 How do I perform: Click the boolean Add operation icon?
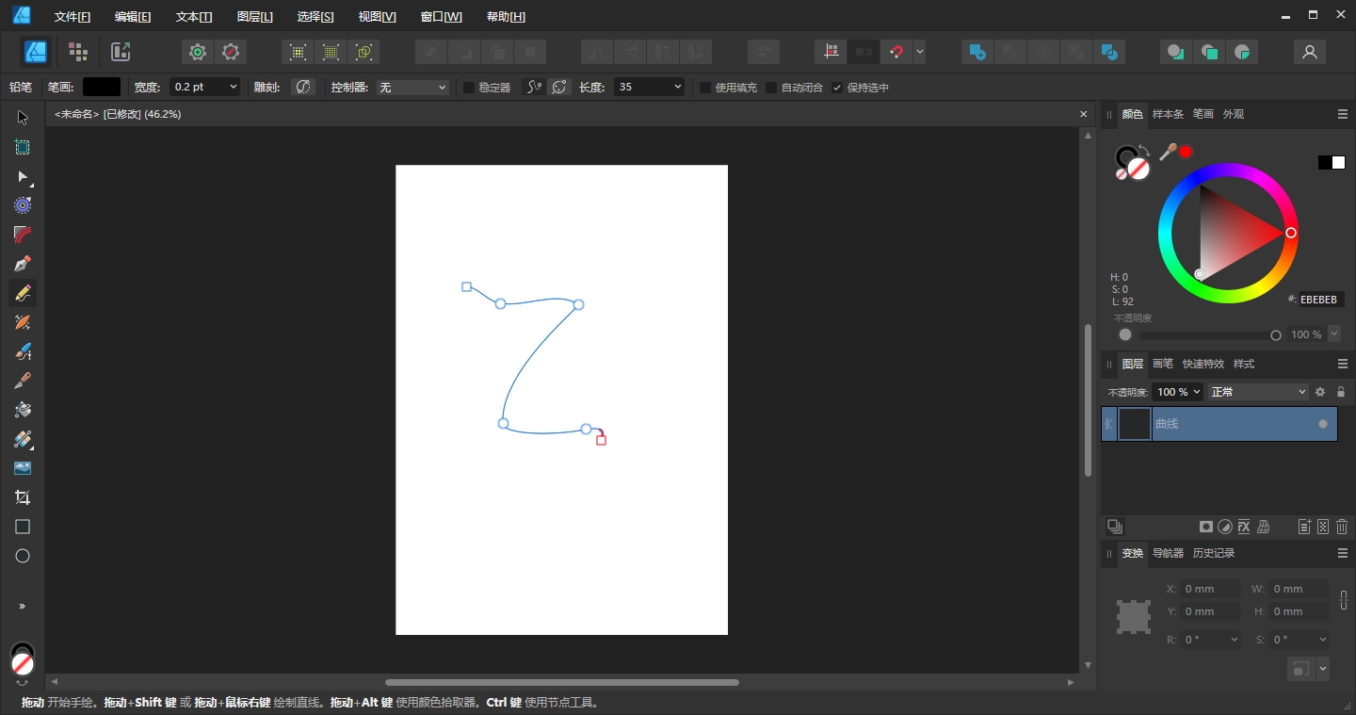point(977,52)
